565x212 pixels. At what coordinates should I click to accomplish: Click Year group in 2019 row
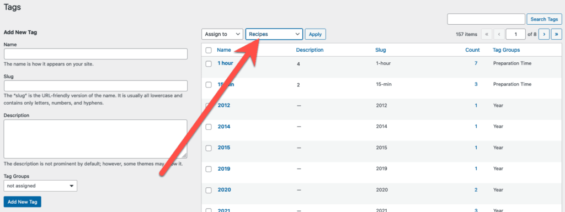pos(498,169)
